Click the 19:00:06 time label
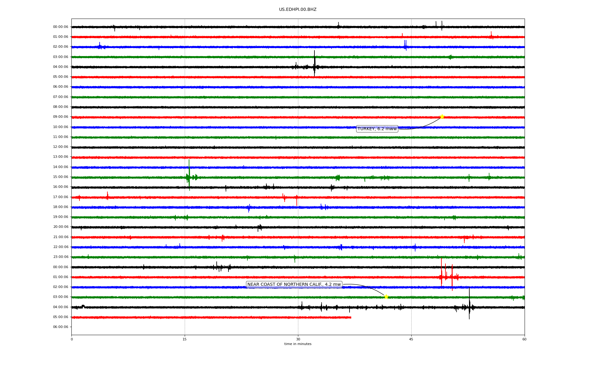This screenshot has height=372, width=596. (x=61, y=217)
